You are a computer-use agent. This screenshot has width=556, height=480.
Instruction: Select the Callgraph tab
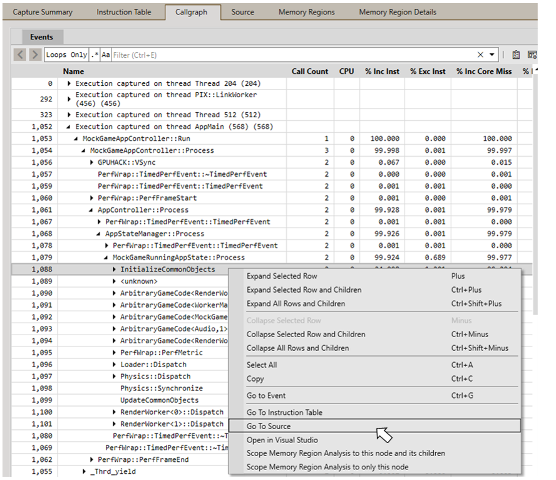[x=192, y=12]
